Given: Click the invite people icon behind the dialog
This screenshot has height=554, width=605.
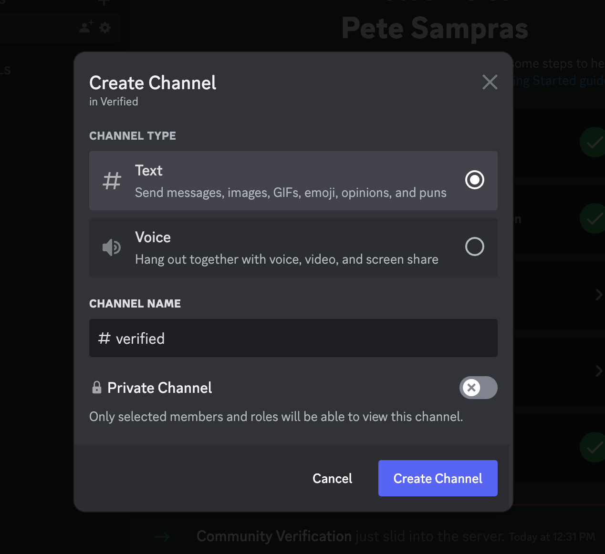Looking at the screenshot, I should coord(86,27).
